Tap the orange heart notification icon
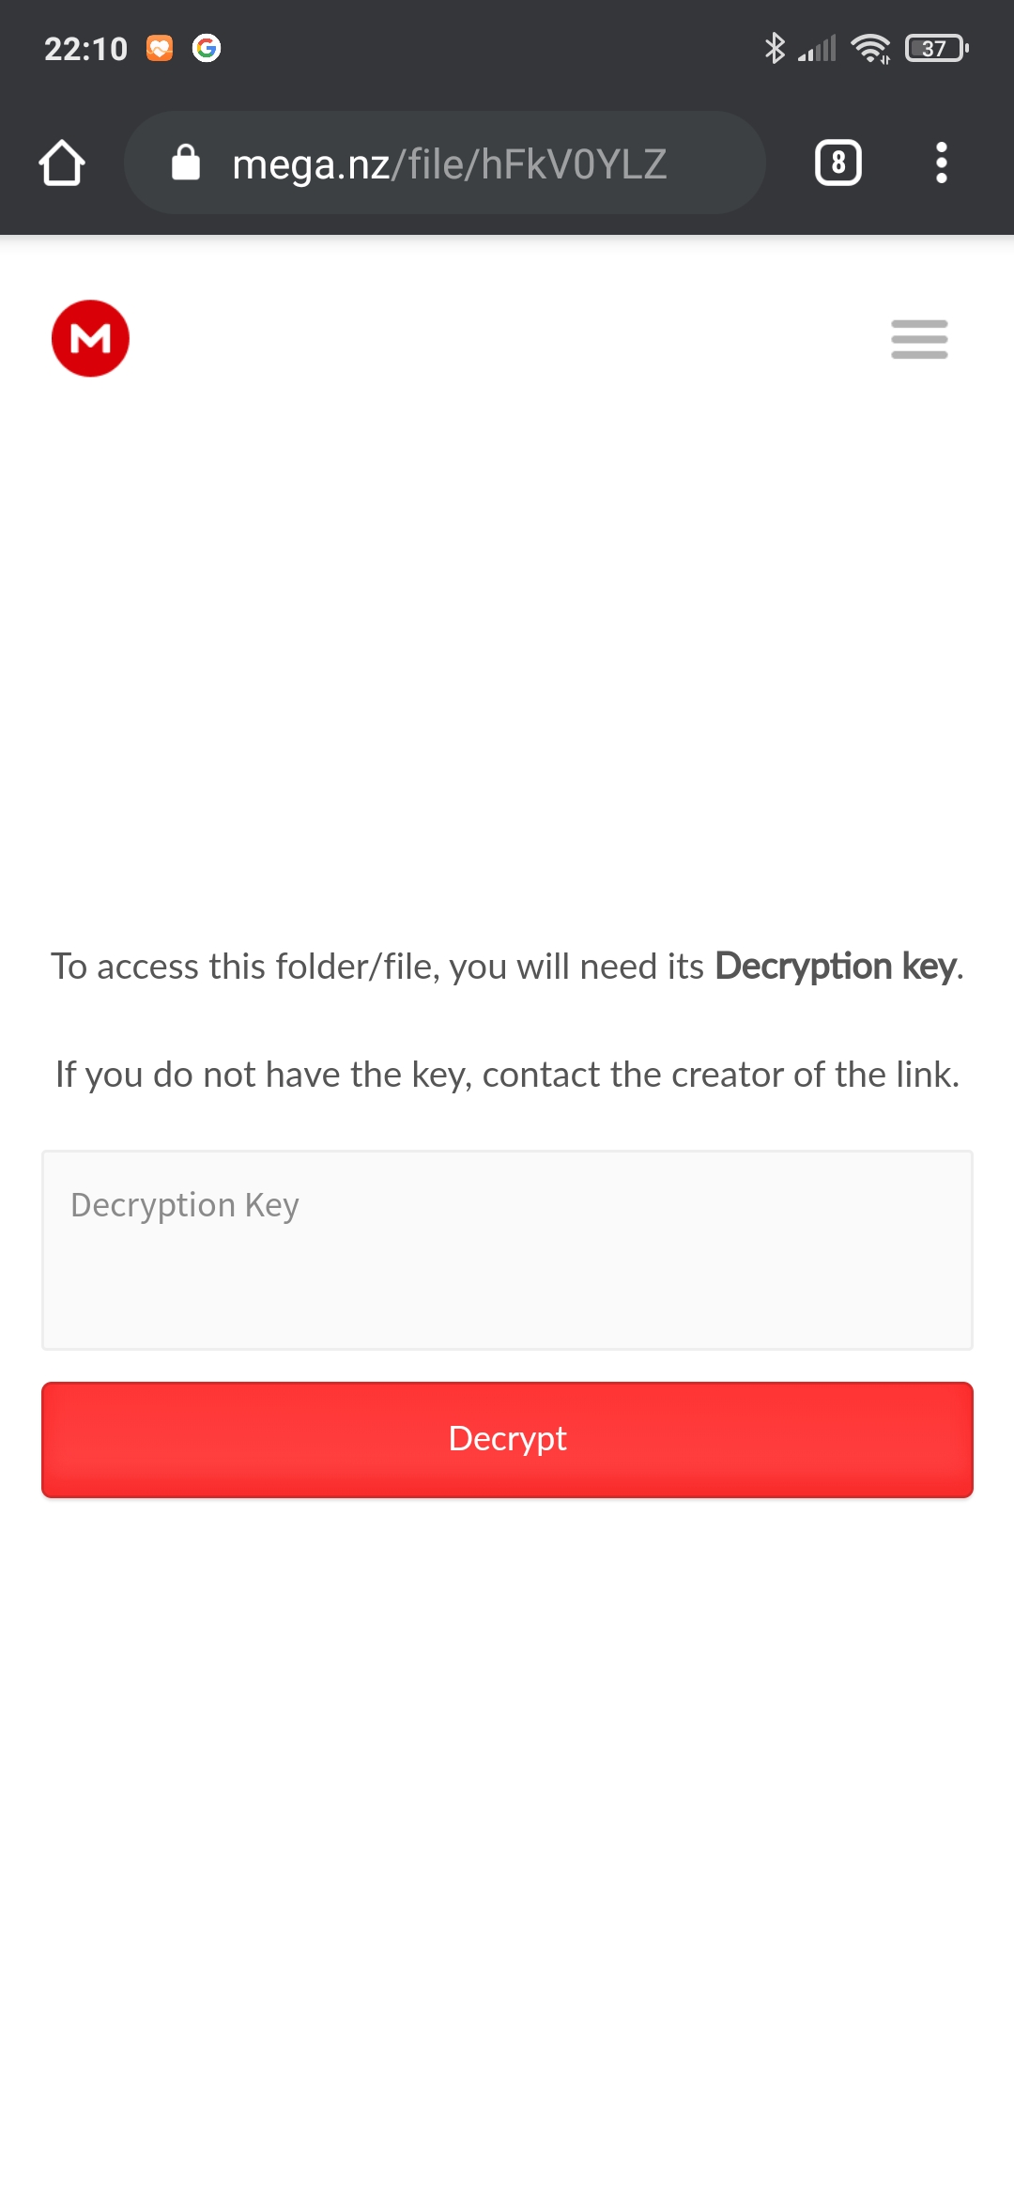This screenshot has height=2198, width=1014. point(160,48)
